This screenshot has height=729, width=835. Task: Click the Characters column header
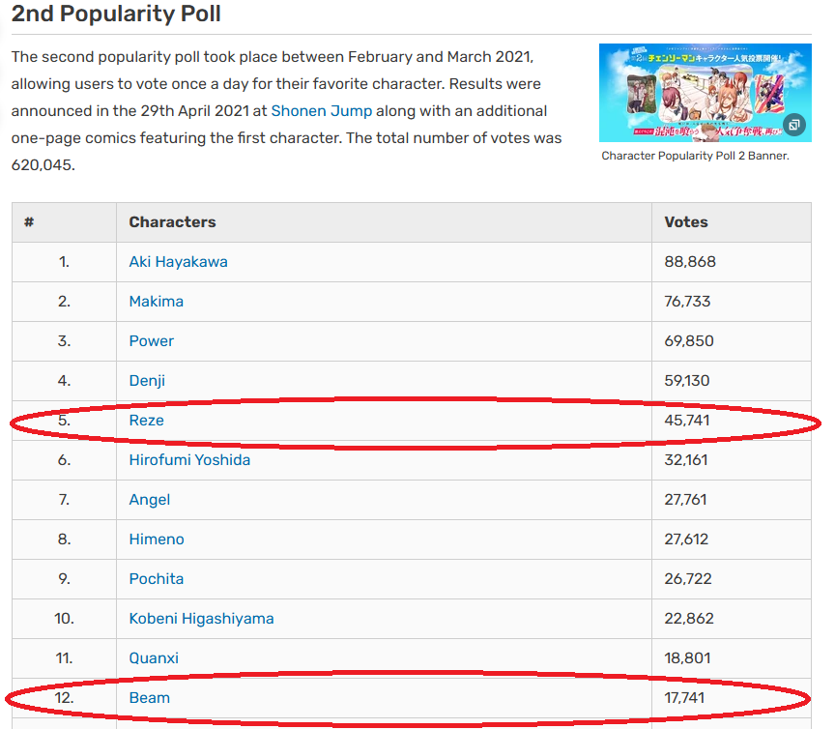pos(172,222)
